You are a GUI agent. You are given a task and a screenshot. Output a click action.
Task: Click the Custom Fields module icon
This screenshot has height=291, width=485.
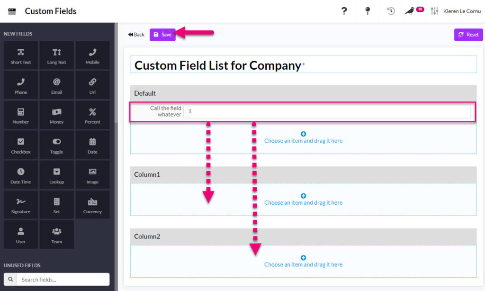(12, 11)
